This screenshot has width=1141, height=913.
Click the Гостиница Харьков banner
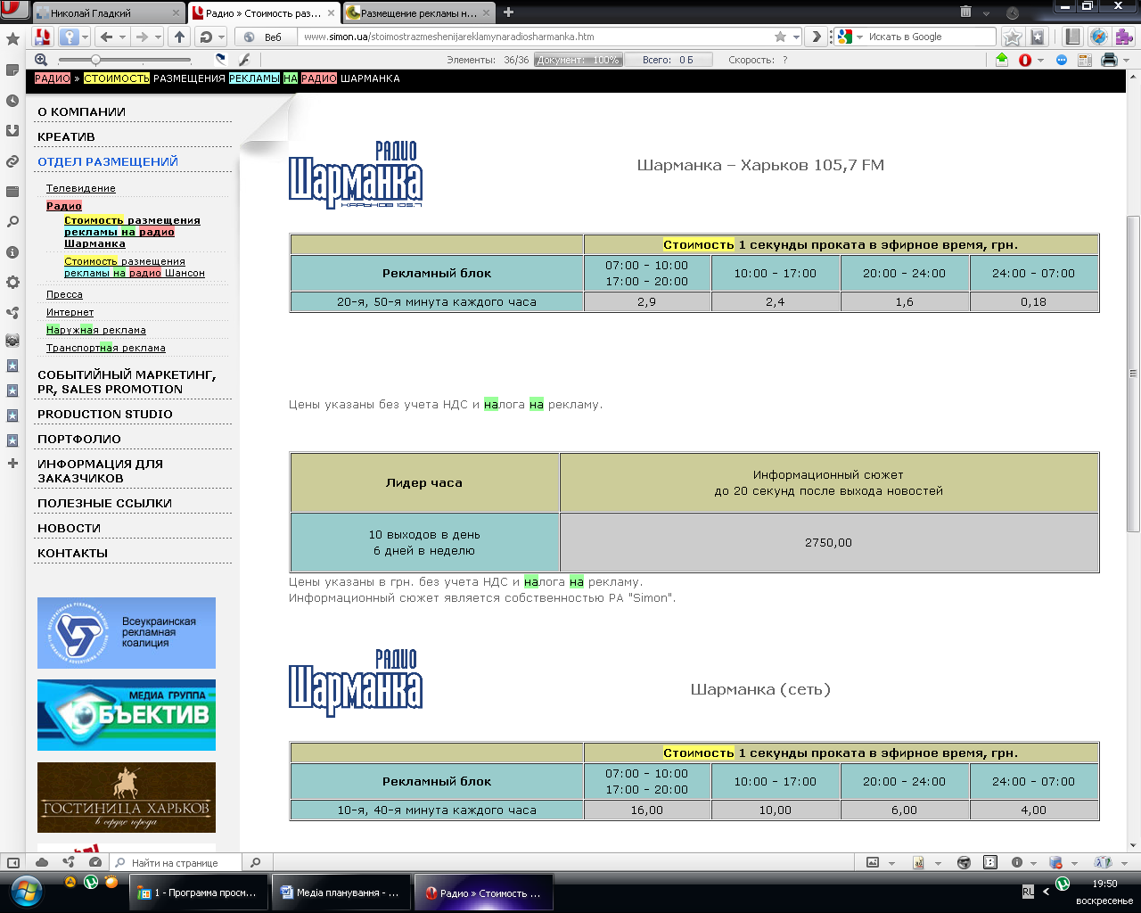click(127, 798)
